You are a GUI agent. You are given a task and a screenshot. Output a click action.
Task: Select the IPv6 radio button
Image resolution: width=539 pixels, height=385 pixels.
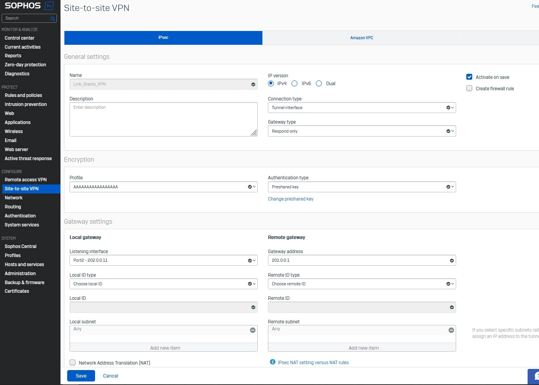[295, 84]
